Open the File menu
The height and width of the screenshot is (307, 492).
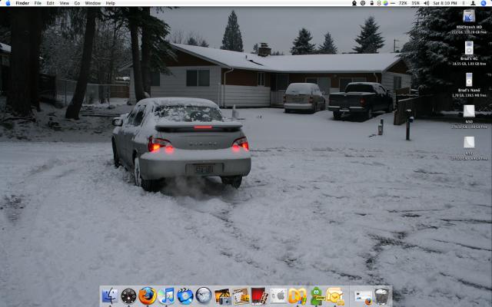tap(38, 3)
